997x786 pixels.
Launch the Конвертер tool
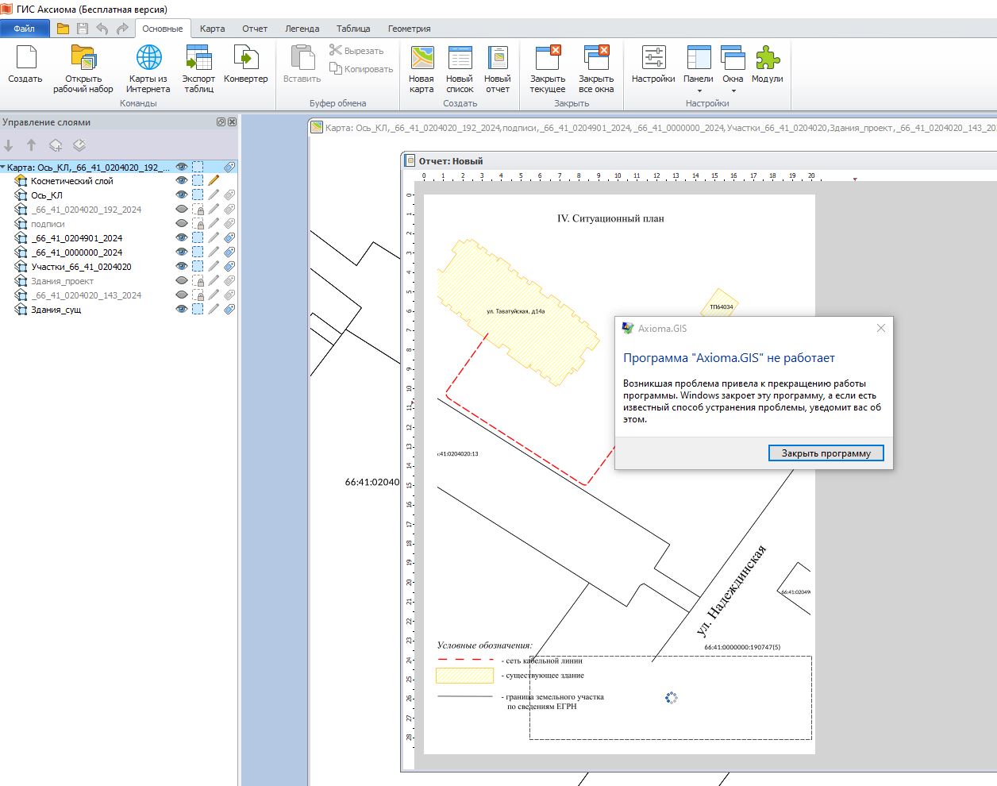(246, 64)
